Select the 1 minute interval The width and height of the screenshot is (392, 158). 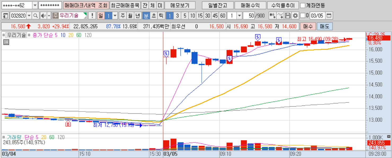coord(170,16)
